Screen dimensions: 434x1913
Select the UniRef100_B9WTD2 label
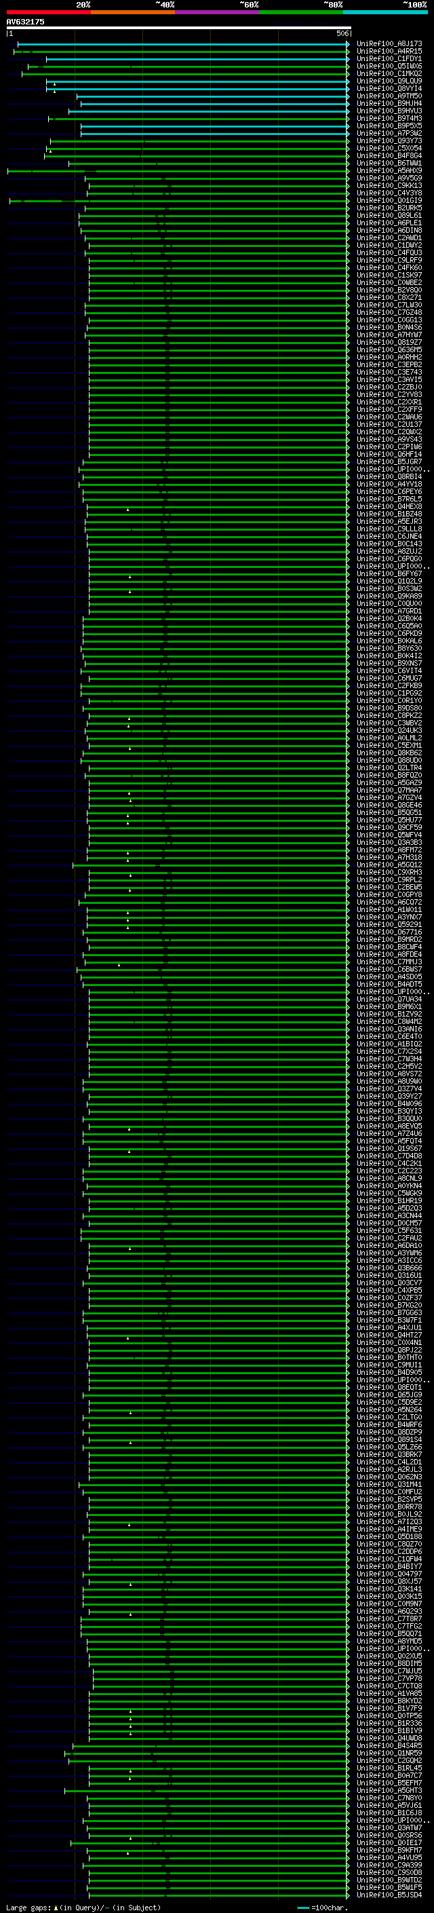[389, 1880]
